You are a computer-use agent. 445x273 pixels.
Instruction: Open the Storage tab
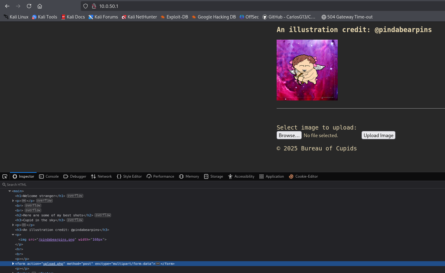[x=213, y=176]
